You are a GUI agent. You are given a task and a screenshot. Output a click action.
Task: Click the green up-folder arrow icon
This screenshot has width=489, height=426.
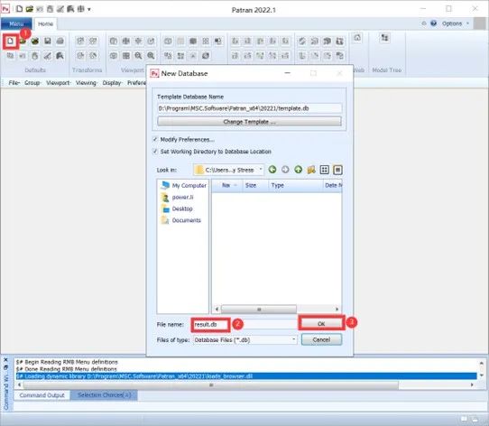(298, 170)
